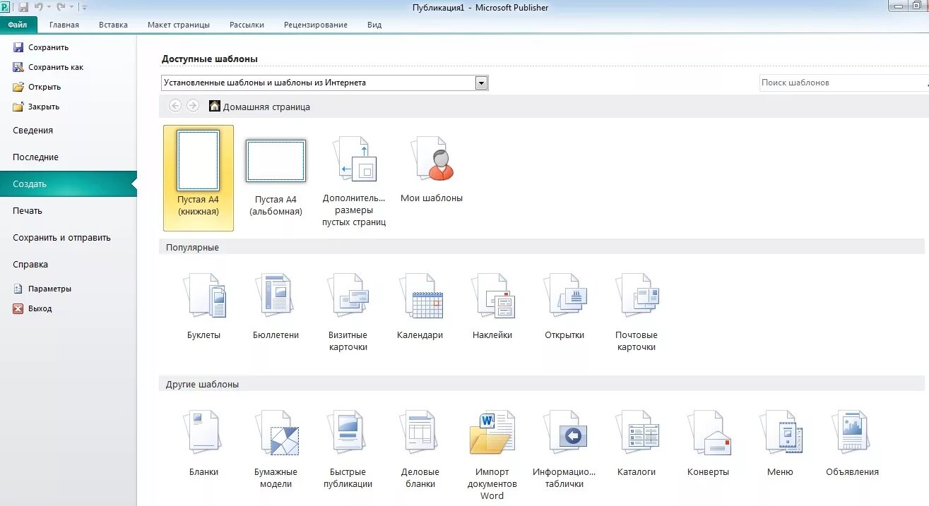Click the forward navigation arrow
This screenshot has height=506, width=929.
pos(193,106)
